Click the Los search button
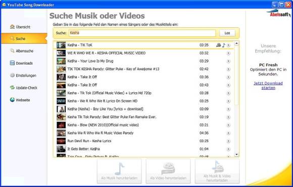The width and height of the screenshot is (293, 187). pyautogui.click(x=227, y=33)
